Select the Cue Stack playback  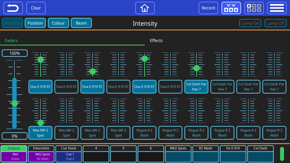pyautogui.click(x=69, y=154)
